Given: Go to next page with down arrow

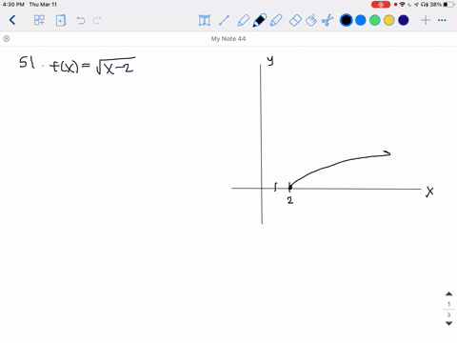Looking at the screenshot, I should [448, 323].
